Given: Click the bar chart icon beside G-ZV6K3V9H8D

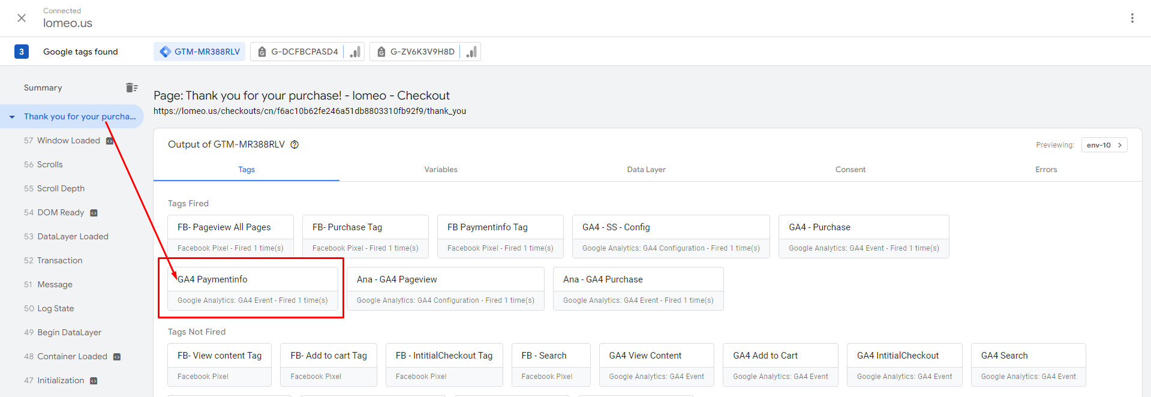Looking at the screenshot, I should (x=471, y=52).
